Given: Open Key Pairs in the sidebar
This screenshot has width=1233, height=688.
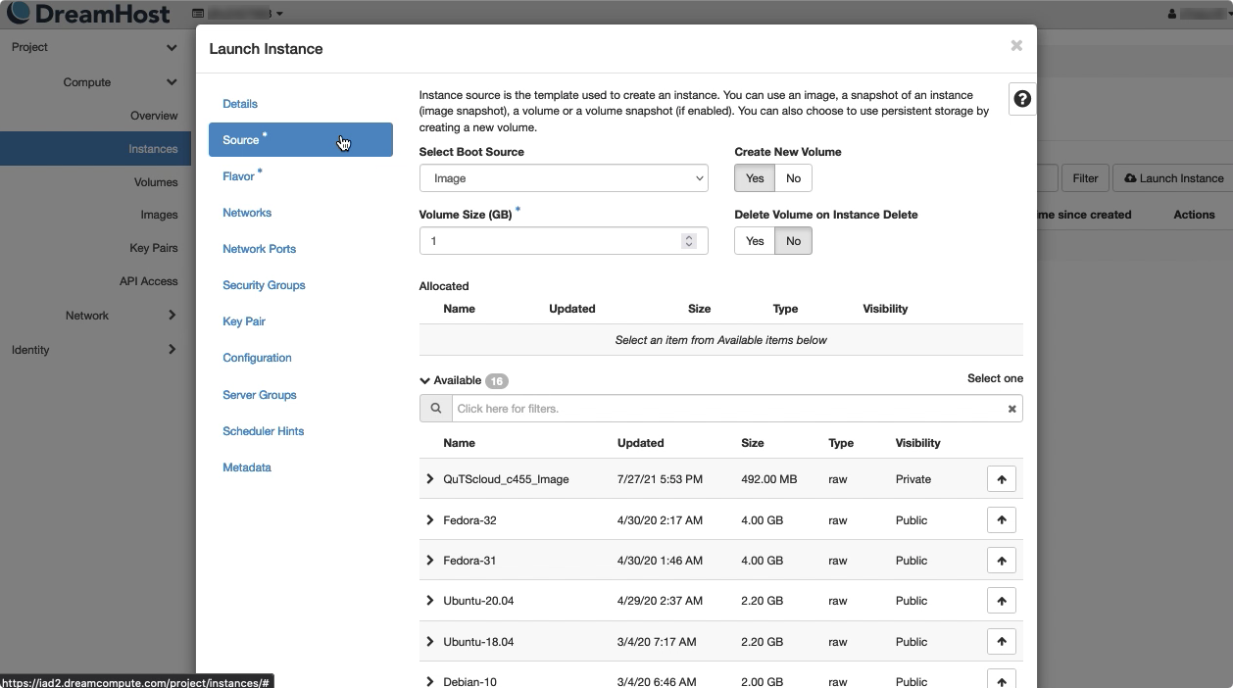Looking at the screenshot, I should 153,248.
